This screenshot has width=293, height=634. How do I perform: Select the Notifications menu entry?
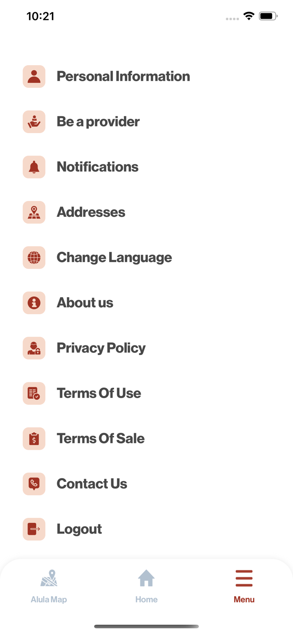point(97,167)
